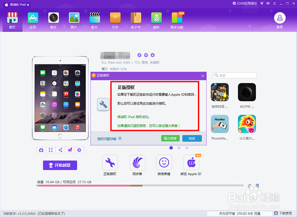Screen dimensions: 297x217
Task: Take a device screenshot with camera icon
Action: [x=41, y=150]
